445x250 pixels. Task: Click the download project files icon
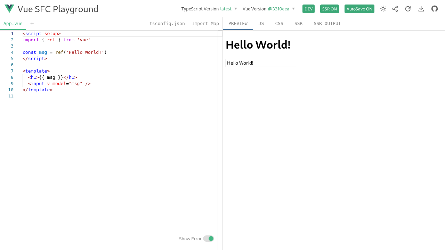point(421,9)
